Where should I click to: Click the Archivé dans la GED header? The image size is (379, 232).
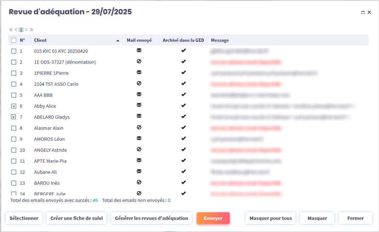pos(184,40)
